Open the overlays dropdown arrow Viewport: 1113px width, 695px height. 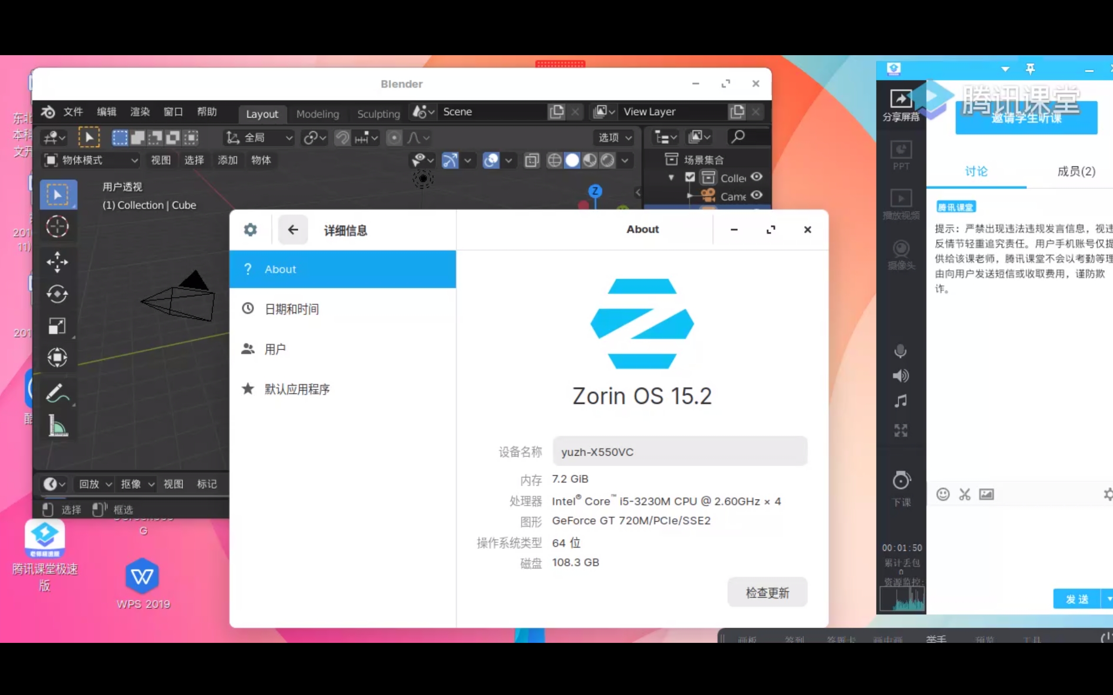coord(508,160)
